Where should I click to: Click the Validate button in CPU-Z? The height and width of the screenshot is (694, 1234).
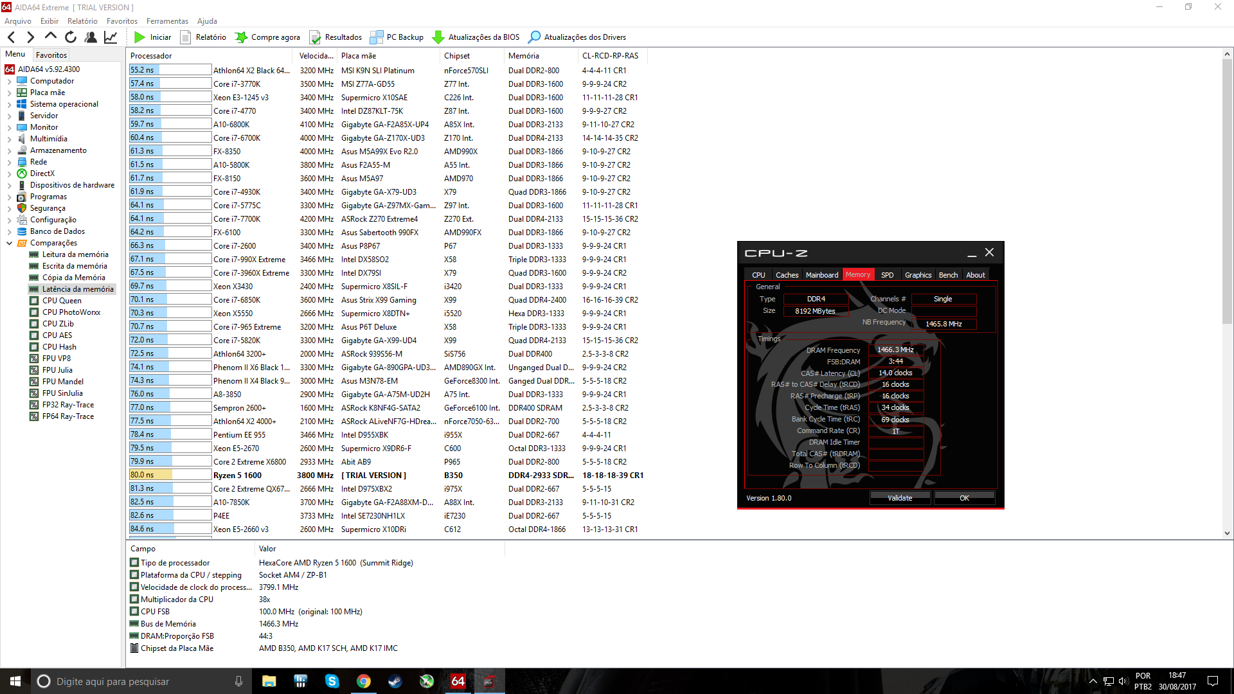[900, 498]
